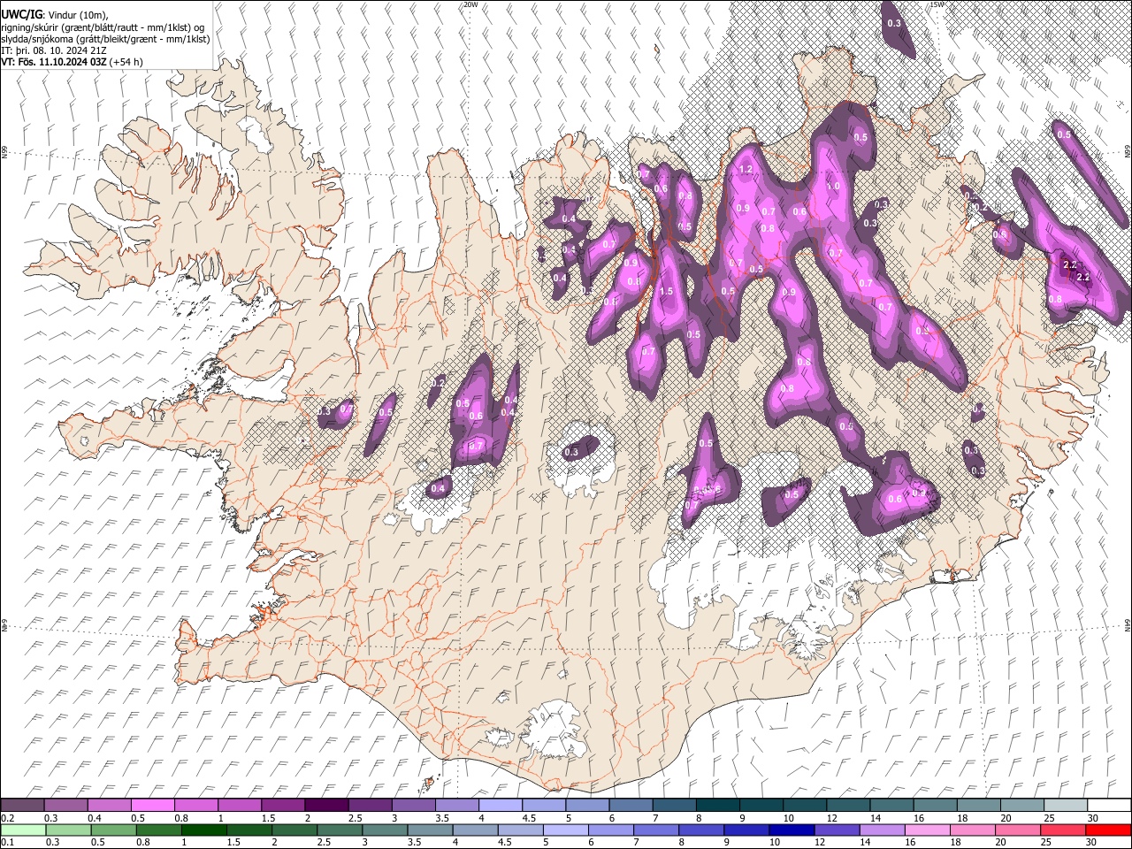Select the bright red 30+ rain scale swatch

point(1109,830)
